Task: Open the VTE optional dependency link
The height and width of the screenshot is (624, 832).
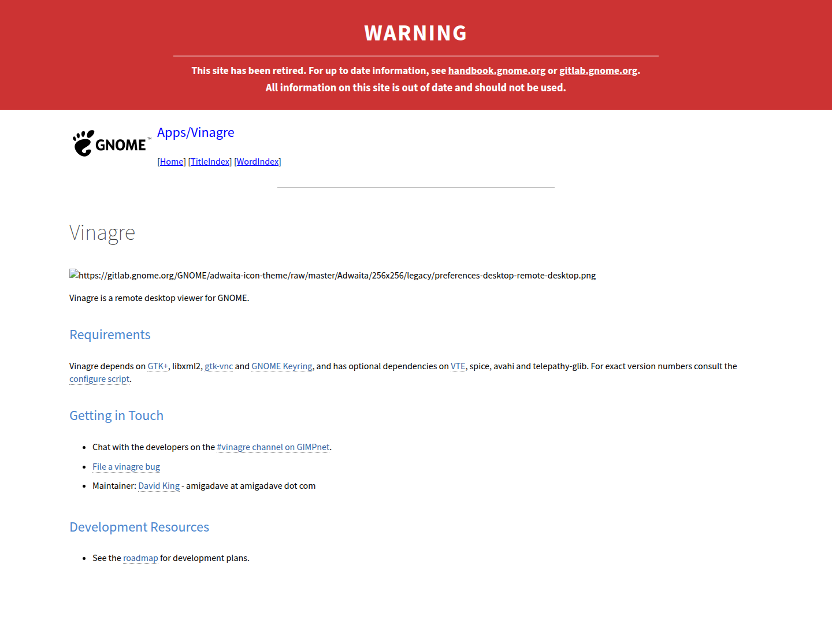Action: tap(458, 366)
